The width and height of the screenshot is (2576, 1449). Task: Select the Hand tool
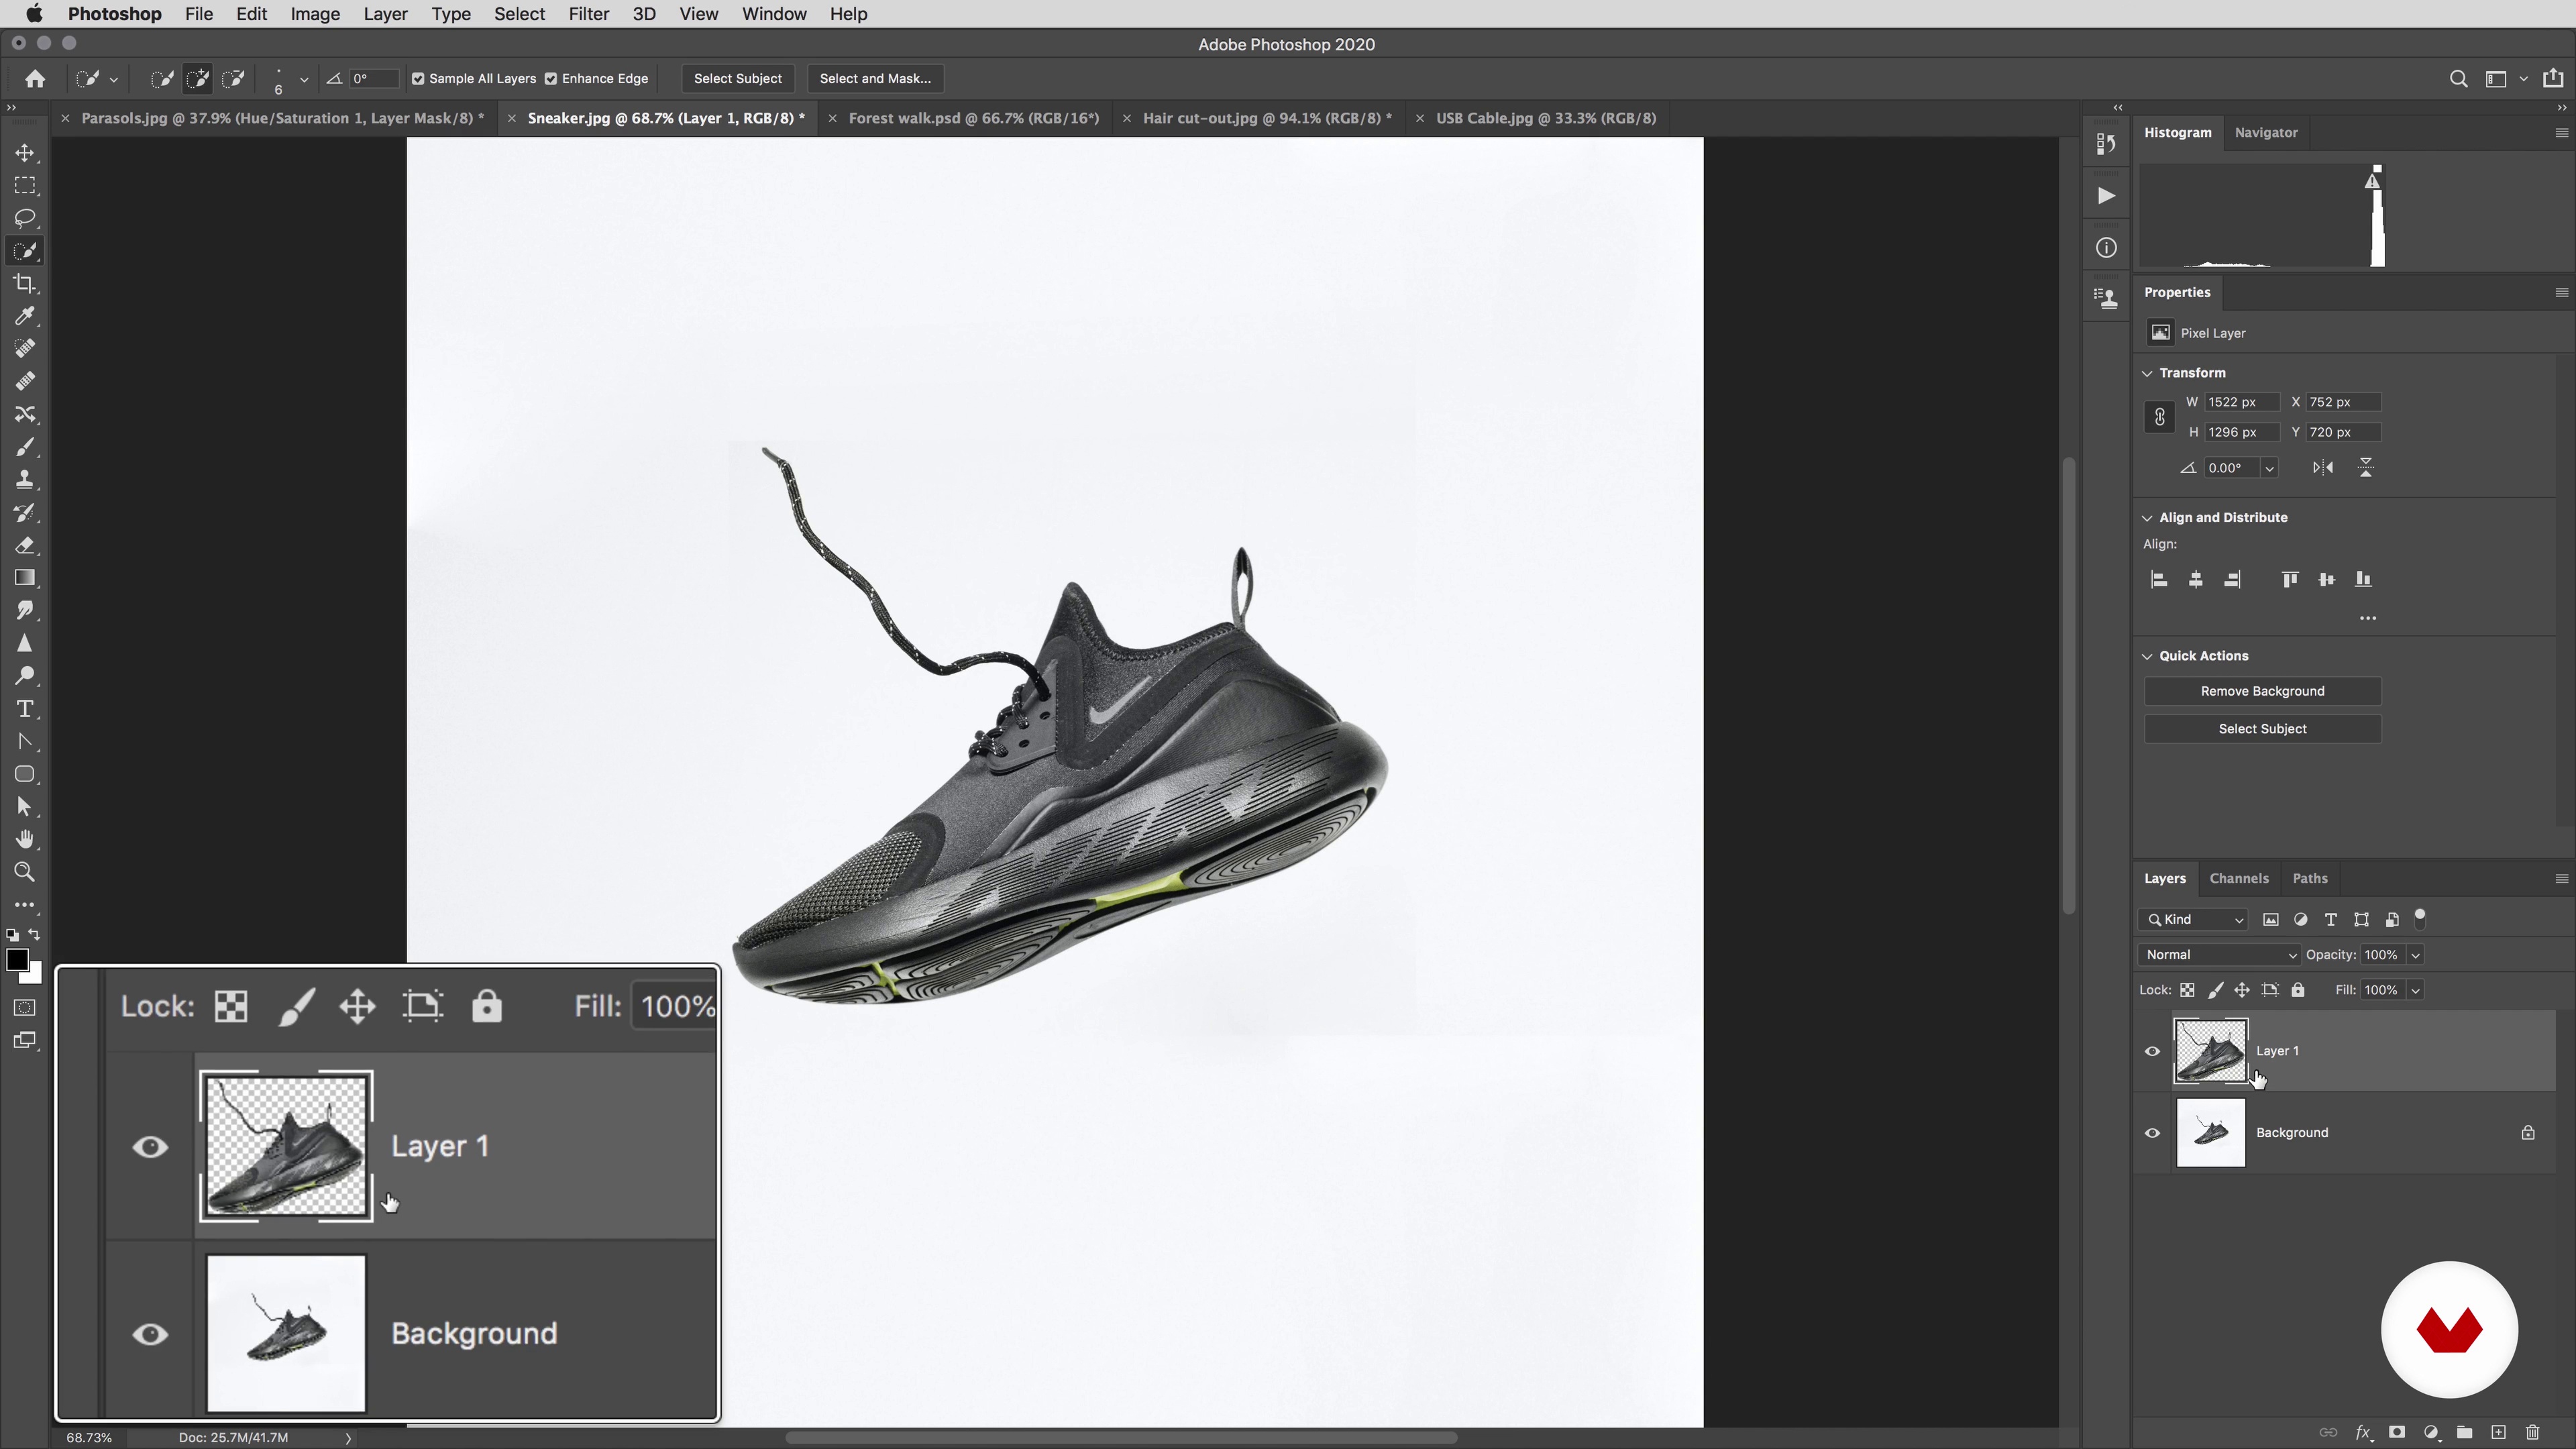[x=25, y=839]
